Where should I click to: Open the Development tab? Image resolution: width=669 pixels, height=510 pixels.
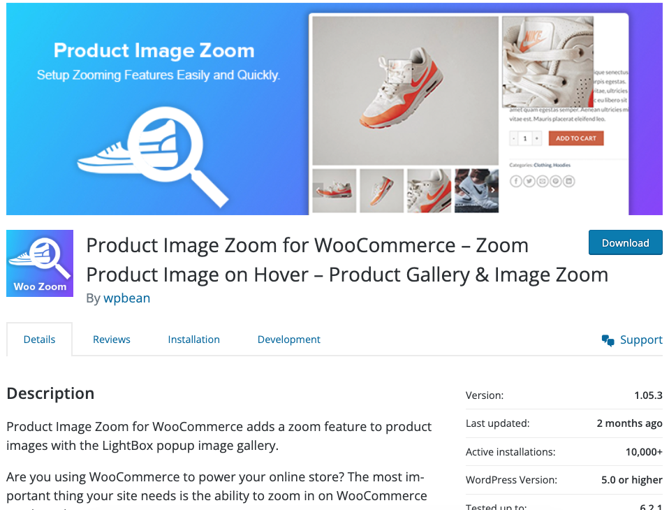[x=289, y=340]
